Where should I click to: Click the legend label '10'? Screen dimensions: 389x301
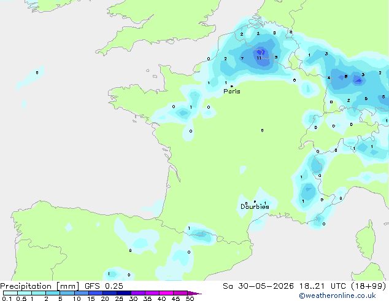coord(77,299)
